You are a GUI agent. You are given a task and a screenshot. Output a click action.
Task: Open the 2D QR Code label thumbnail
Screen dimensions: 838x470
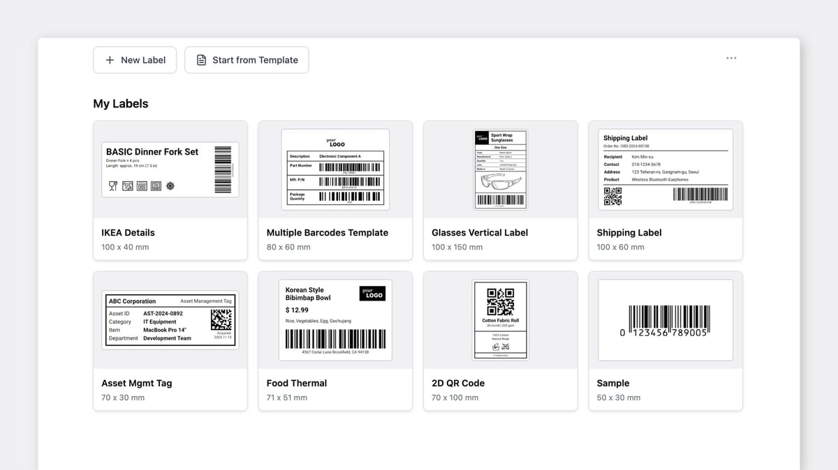501,320
